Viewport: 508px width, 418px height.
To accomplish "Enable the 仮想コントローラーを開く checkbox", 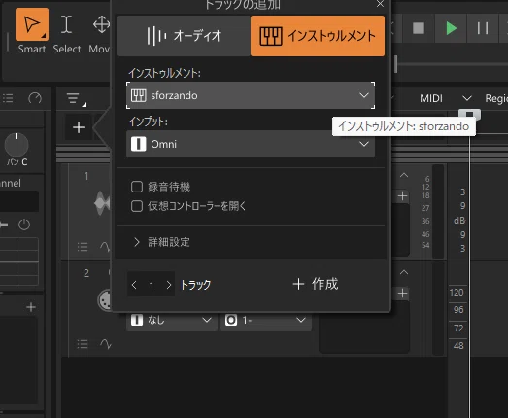I will pos(137,206).
